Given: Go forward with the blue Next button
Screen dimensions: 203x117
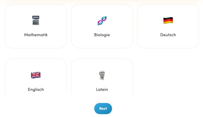Looking at the screenshot, I should tap(103, 108).
